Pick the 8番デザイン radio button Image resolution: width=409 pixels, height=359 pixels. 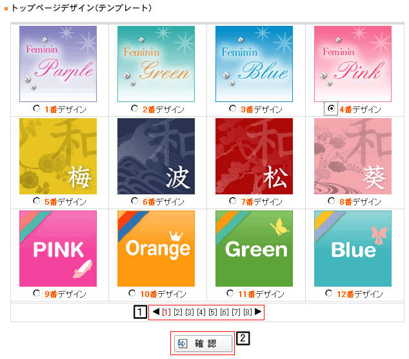click(332, 201)
